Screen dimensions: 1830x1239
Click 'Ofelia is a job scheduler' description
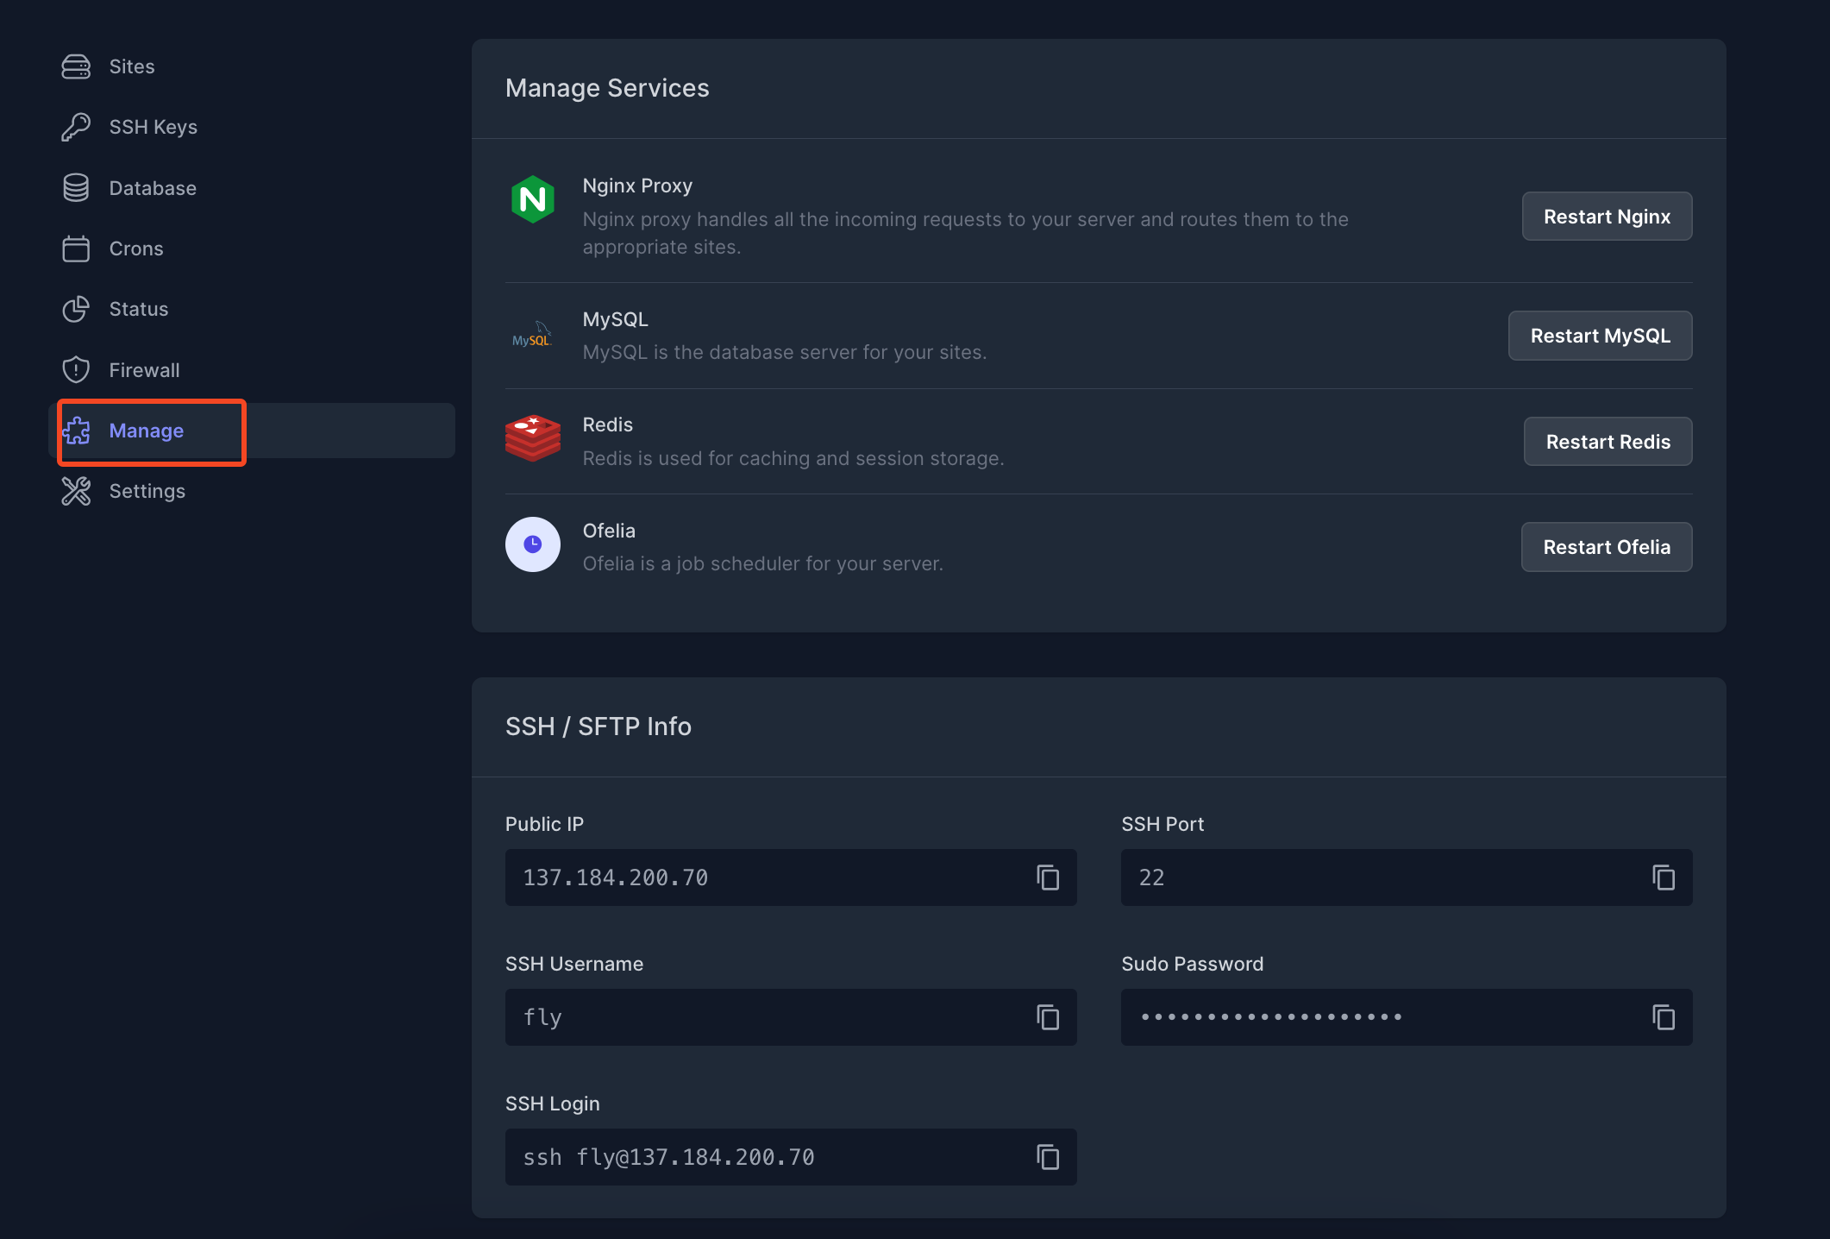click(x=763, y=563)
